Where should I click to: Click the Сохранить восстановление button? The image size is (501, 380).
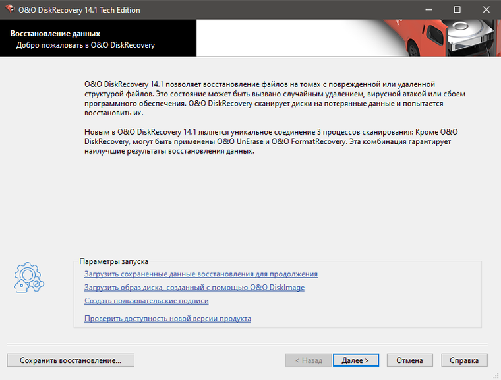71,360
